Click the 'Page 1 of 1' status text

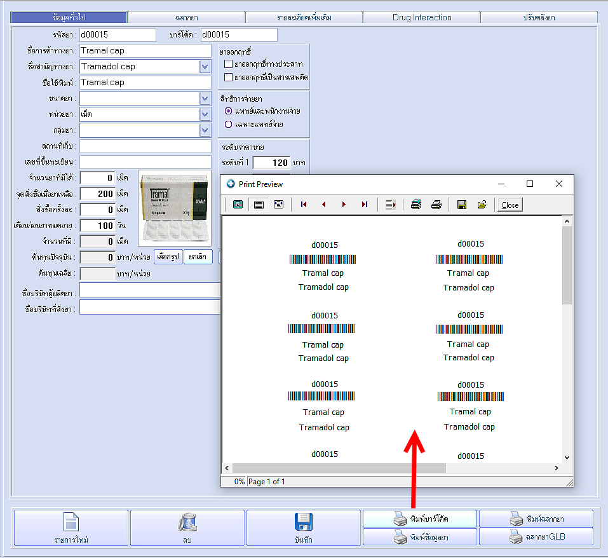pos(267,482)
